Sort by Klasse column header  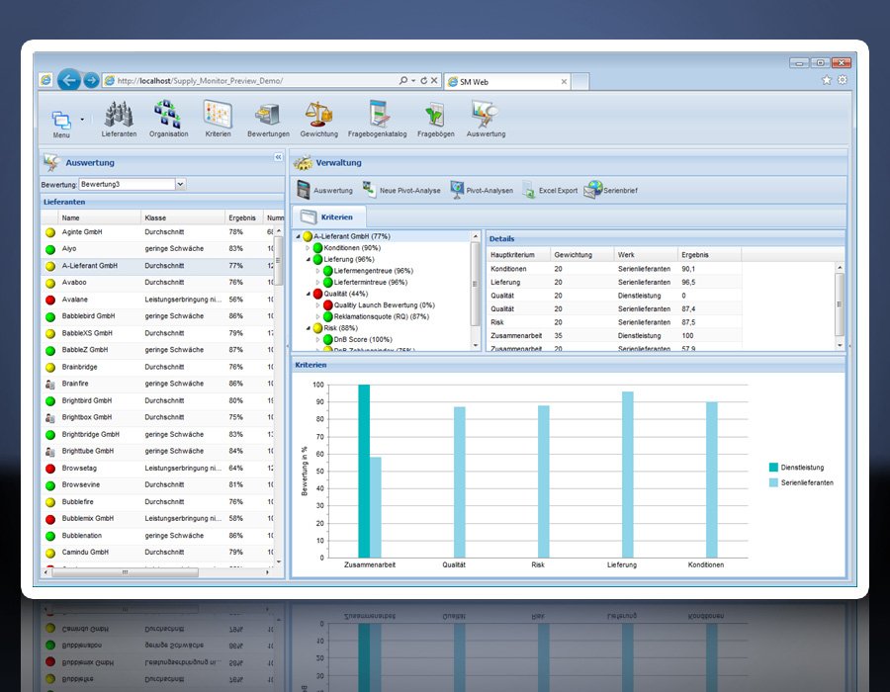(x=183, y=217)
